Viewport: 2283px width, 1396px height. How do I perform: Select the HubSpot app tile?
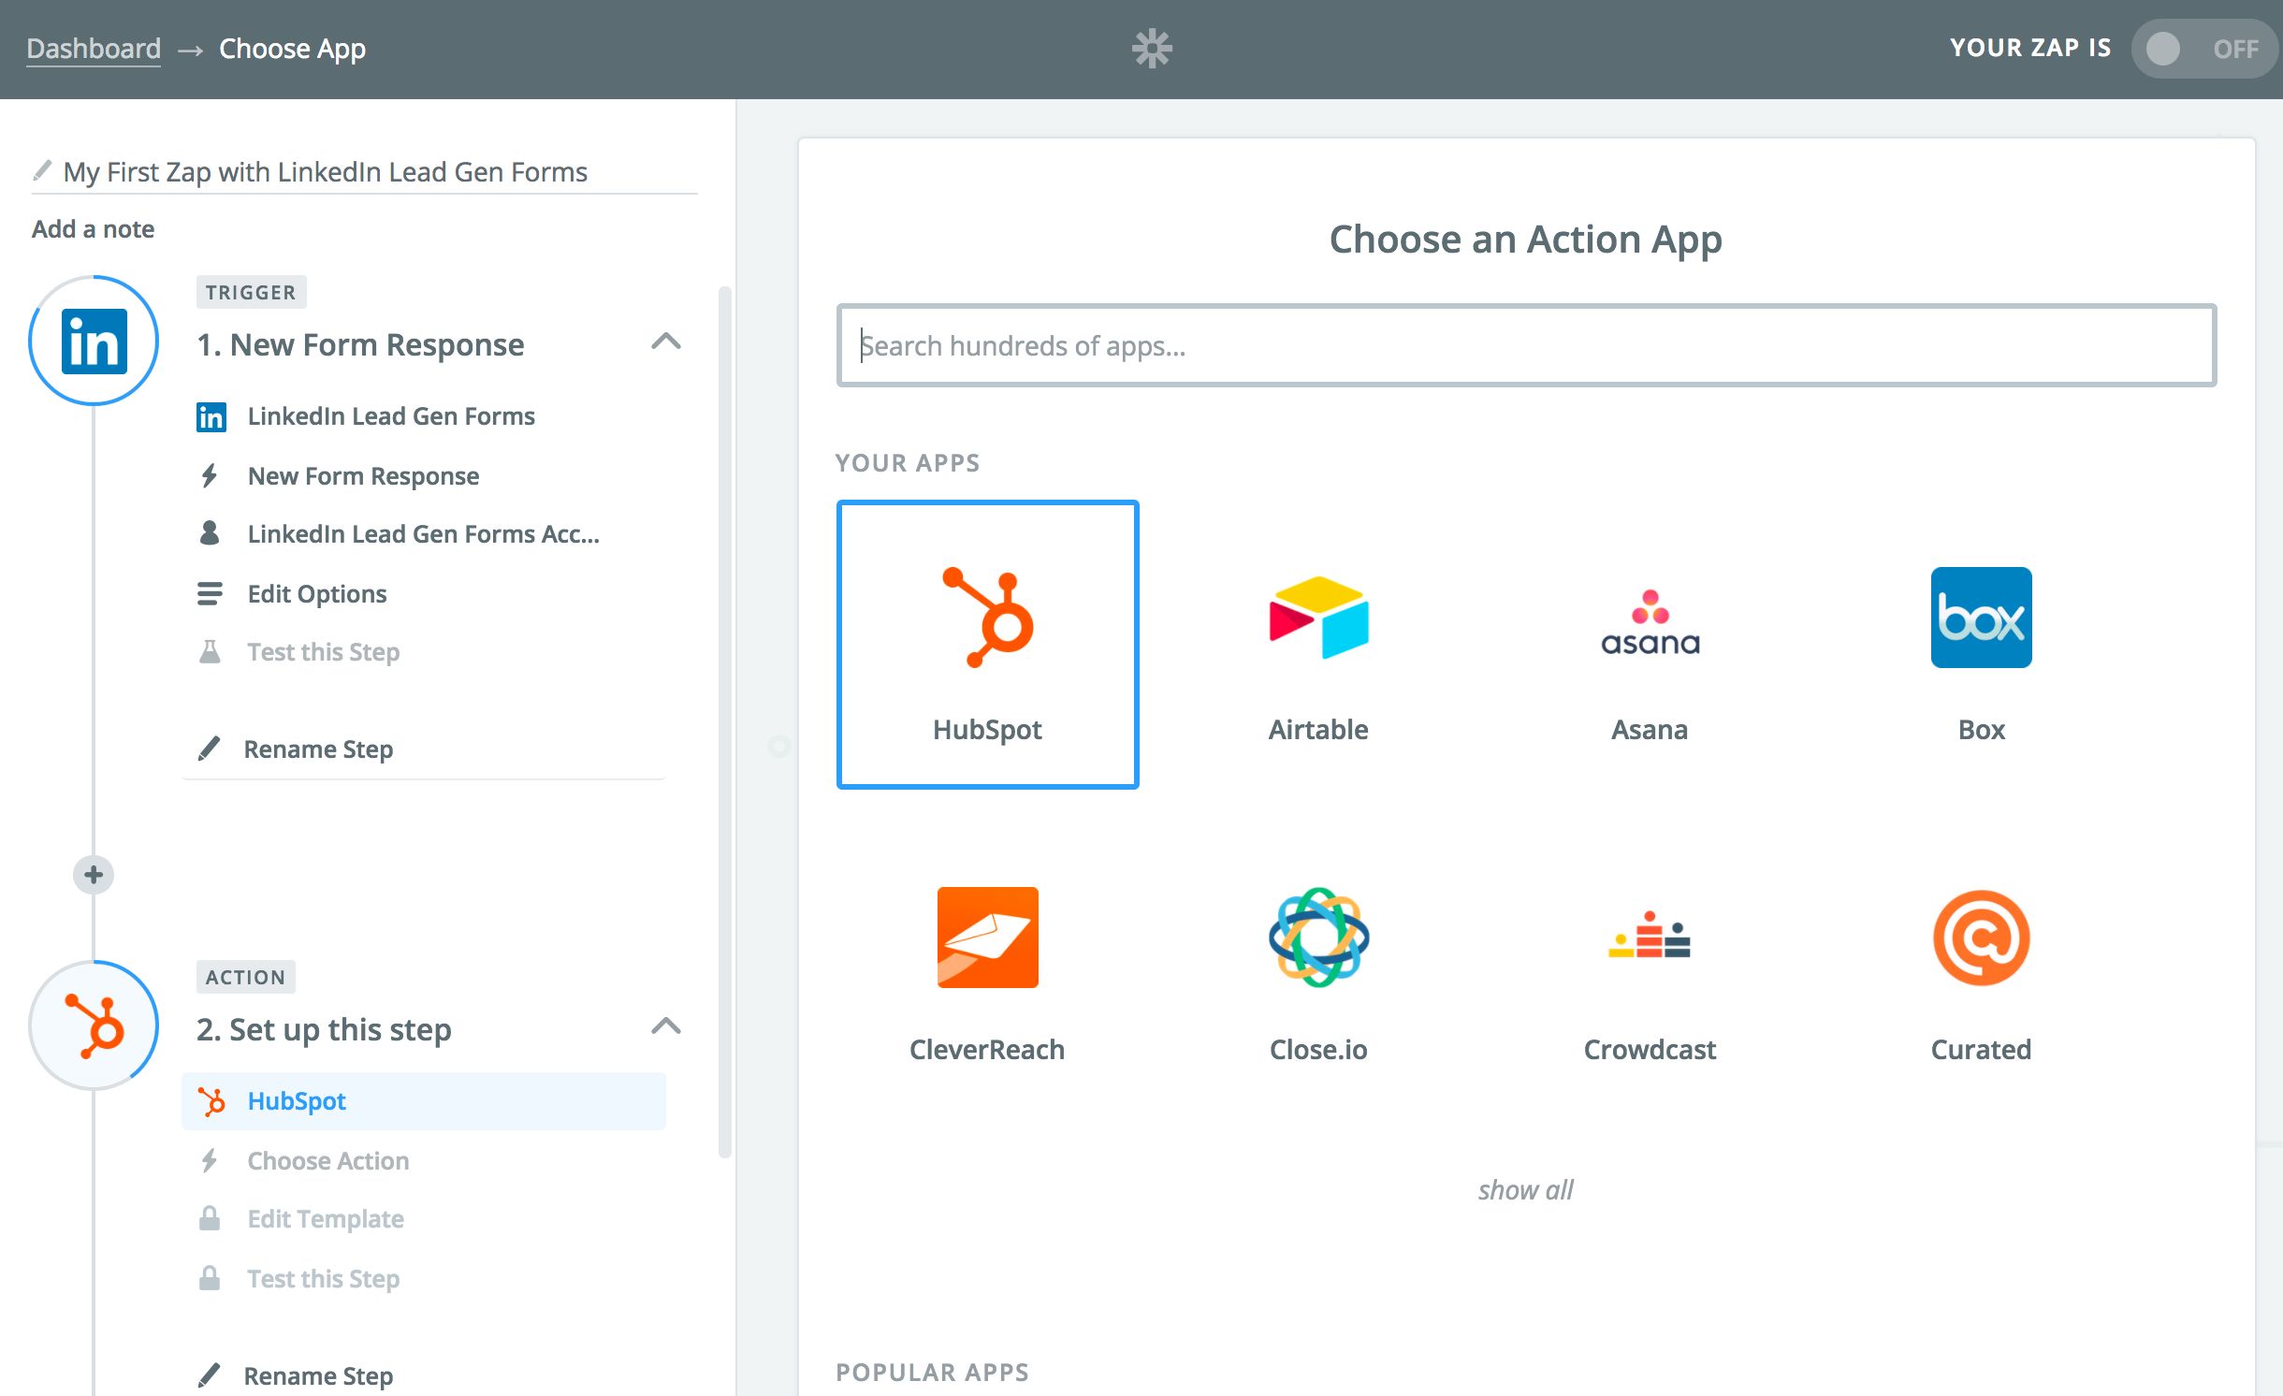[987, 645]
